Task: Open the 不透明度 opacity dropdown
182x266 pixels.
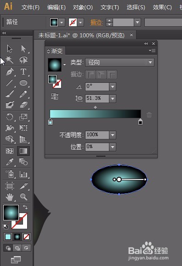Action: click(113, 135)
